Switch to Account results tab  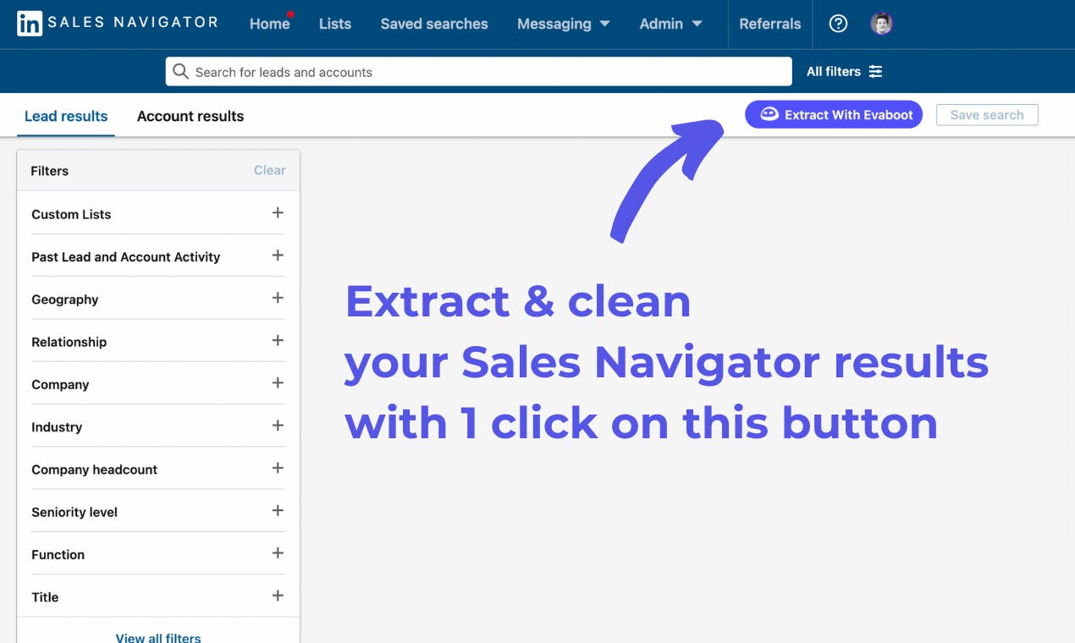coord(190,116)
